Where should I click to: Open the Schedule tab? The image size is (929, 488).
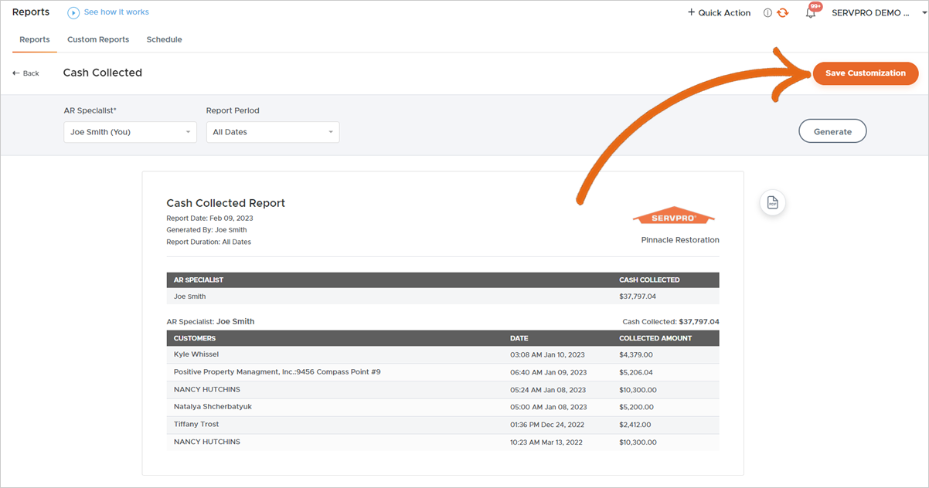coord(164,39)
